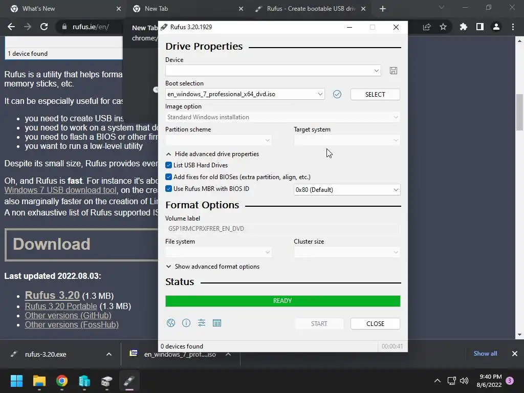Open the Cluster size dropdown
Screen dimensions: 524x393
pos(347,252)
